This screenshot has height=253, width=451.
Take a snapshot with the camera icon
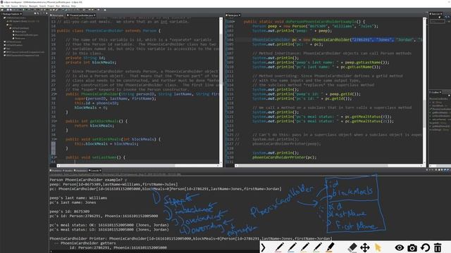(412, 248)
